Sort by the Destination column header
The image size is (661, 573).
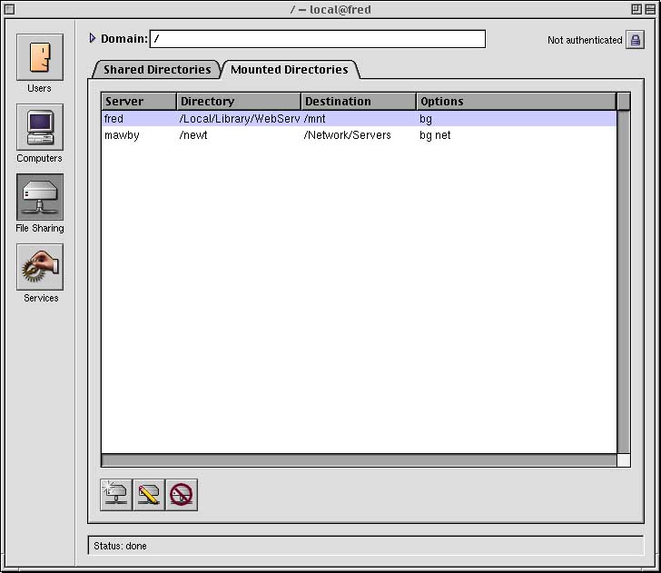[x=359, y=101]
